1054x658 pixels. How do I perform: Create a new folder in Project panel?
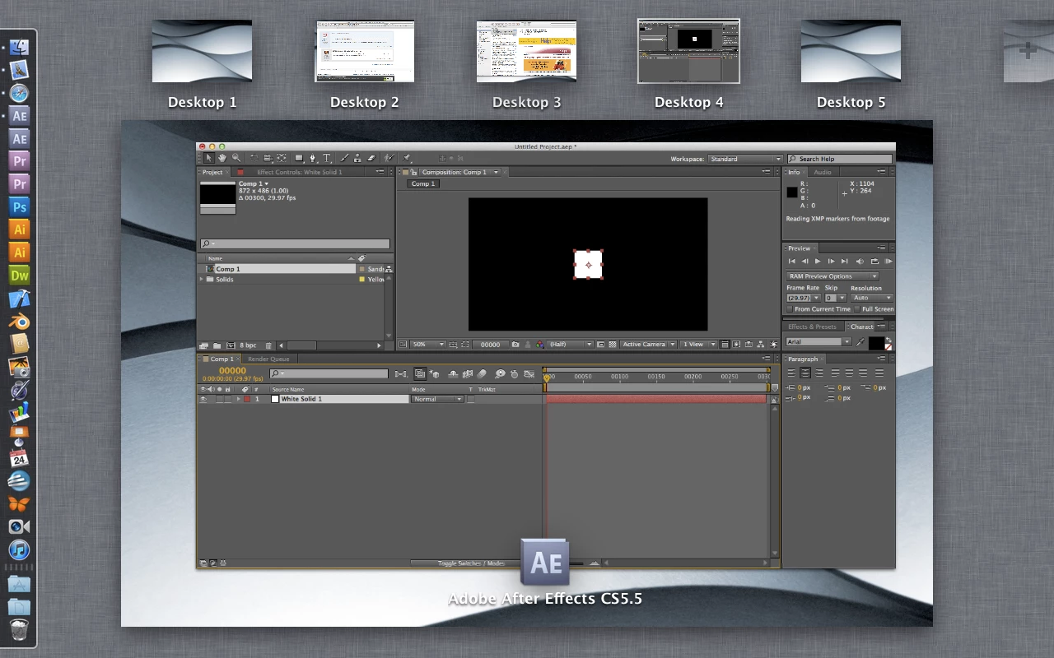click(217, 345)
